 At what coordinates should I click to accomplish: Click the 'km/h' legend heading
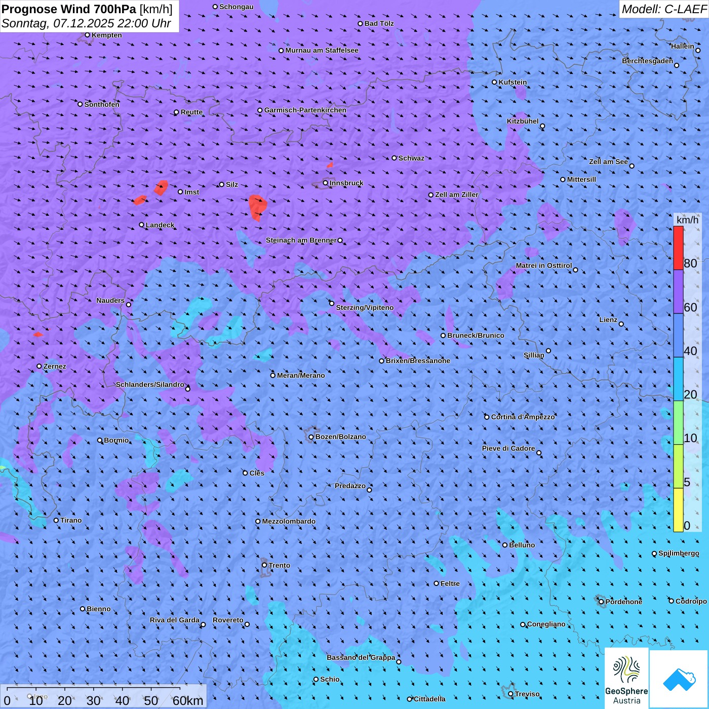pyautogui.click(x=687, y=219)
